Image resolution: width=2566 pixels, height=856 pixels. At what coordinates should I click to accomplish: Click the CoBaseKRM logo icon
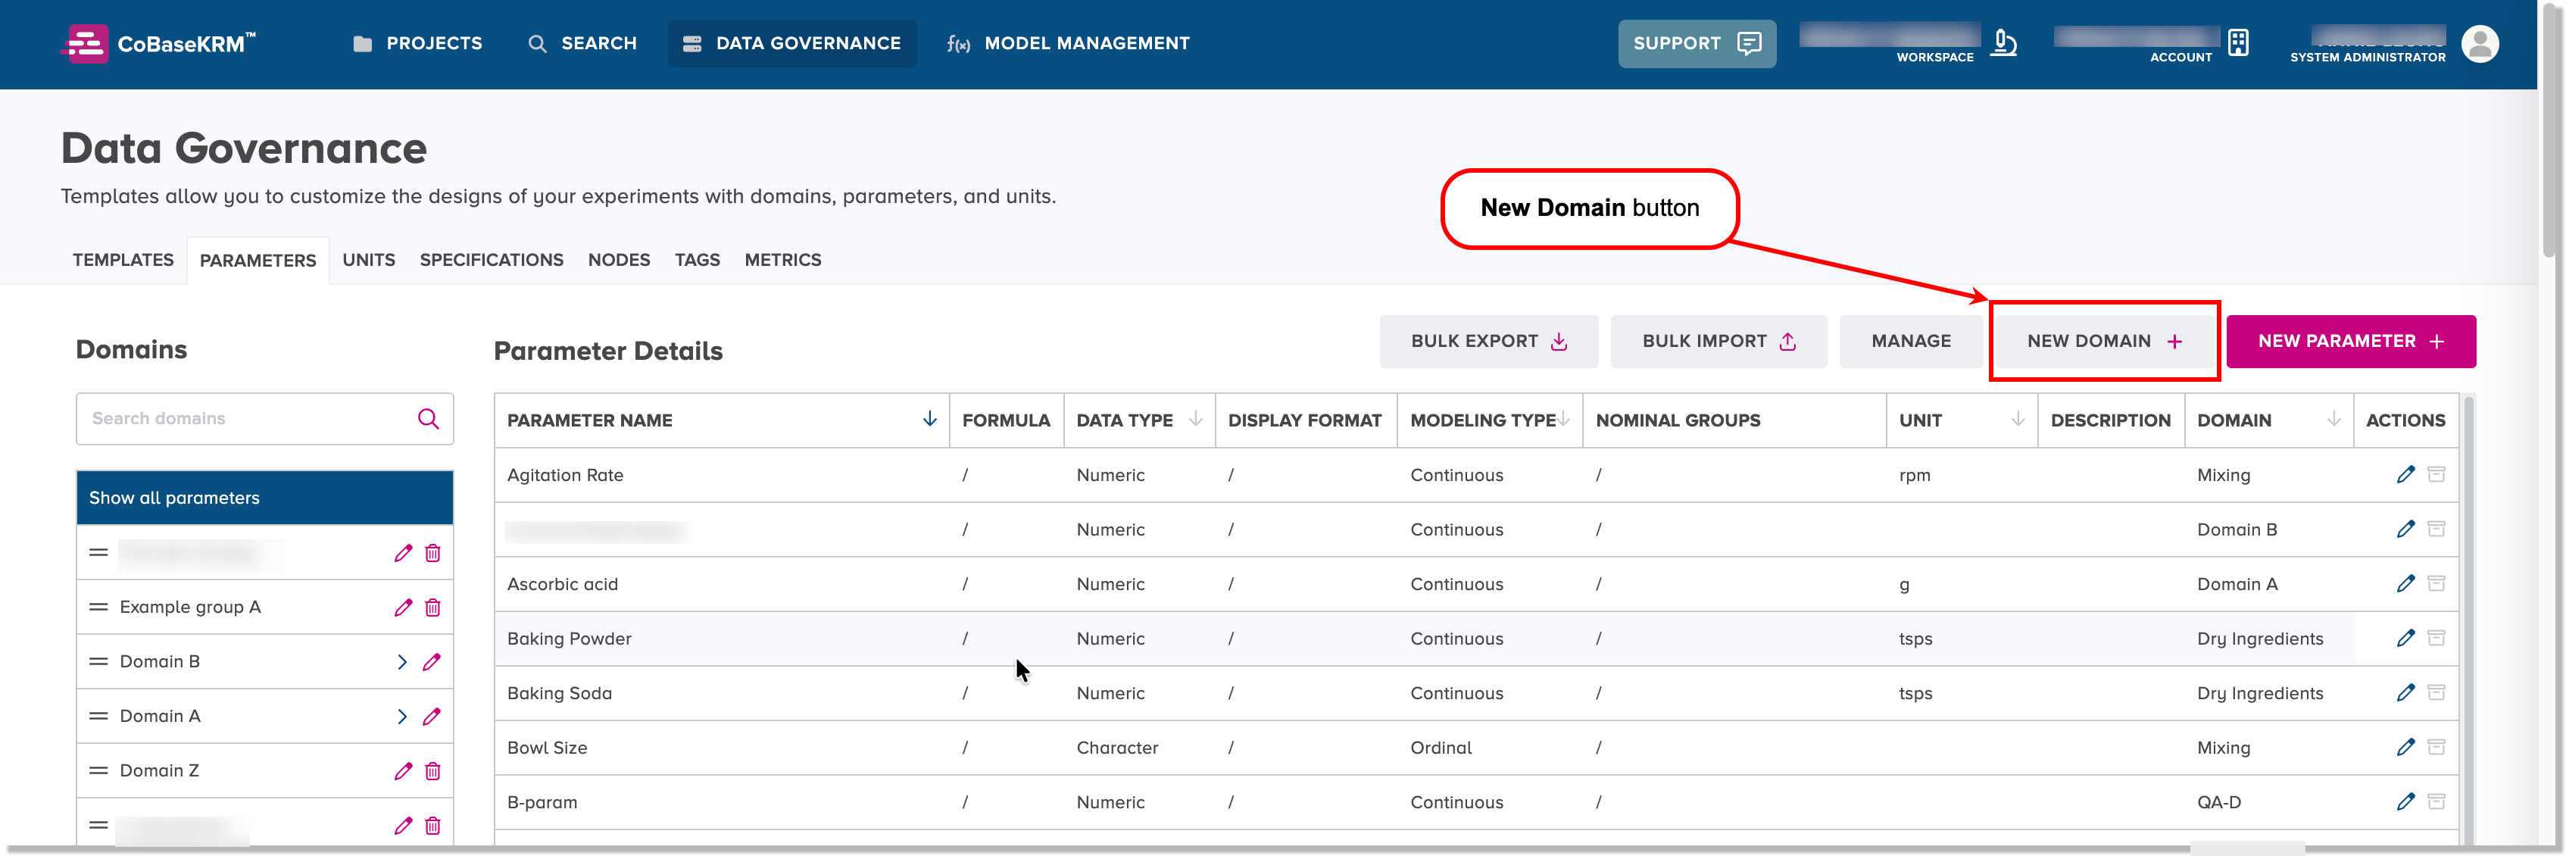(85, 44)
